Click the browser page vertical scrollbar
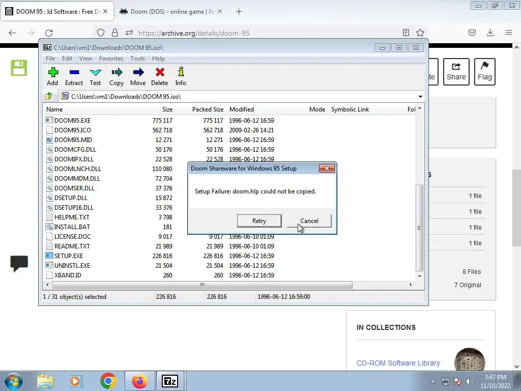 point(517,209)
